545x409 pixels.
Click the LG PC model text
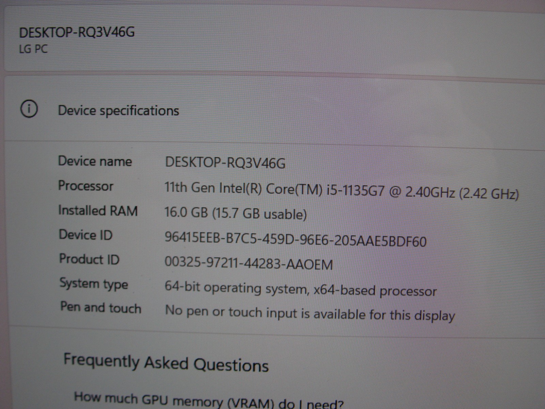(x=33, y=49)
